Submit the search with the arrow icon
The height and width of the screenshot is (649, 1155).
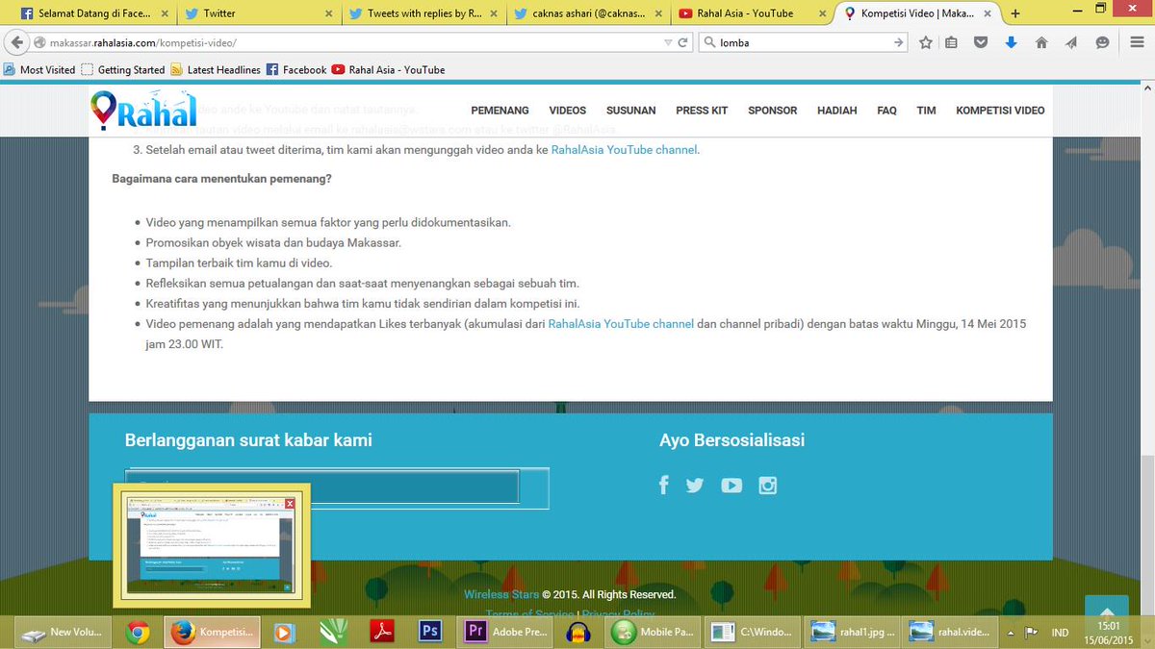pos(898,43)
